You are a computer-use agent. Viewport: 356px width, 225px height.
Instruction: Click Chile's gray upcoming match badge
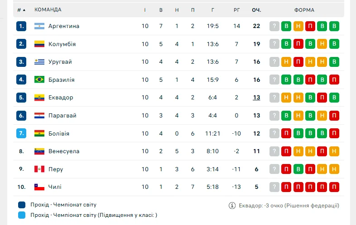coord(274,187)
